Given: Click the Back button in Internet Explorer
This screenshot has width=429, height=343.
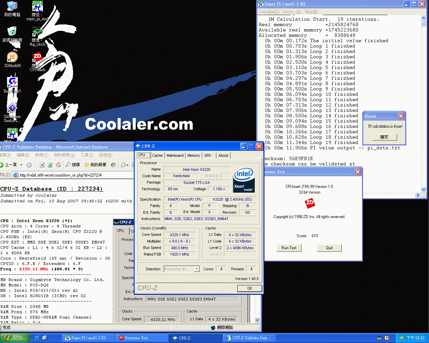Looking at the screenshot, I should [x=9, y=165].
